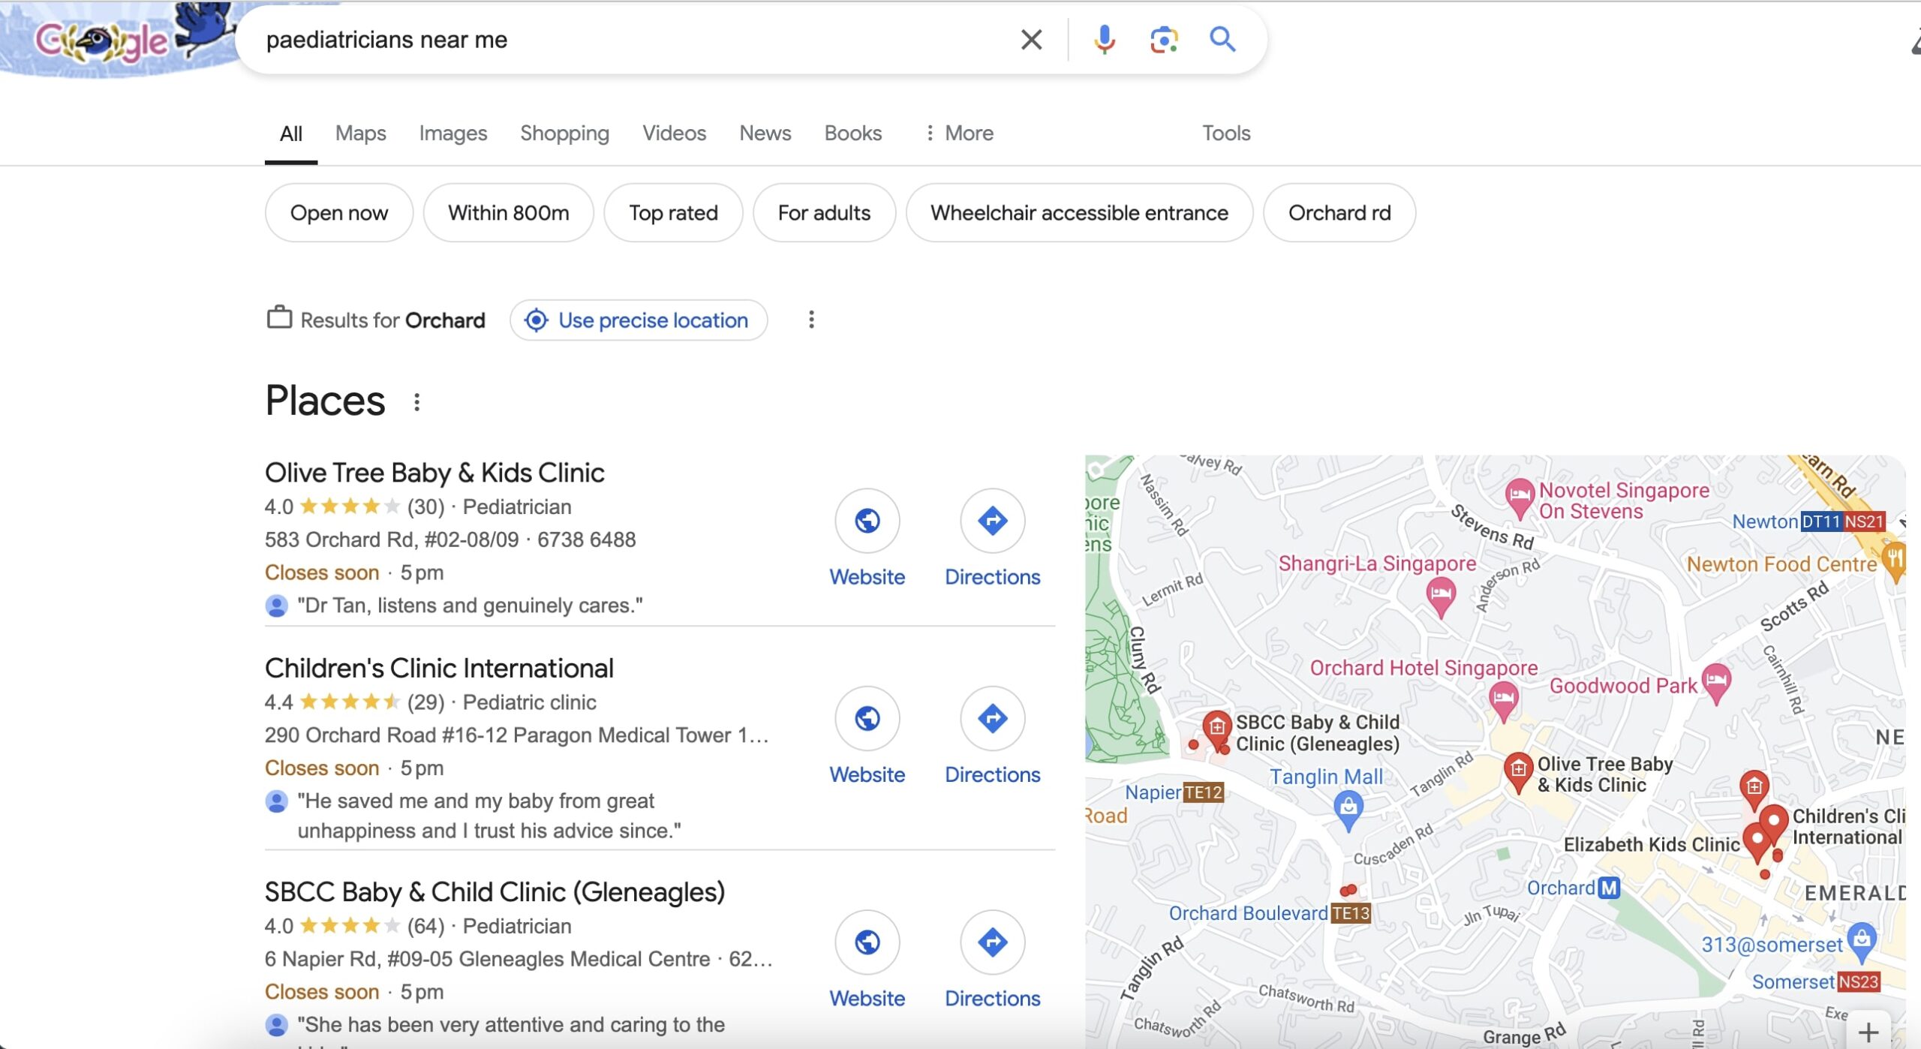
Task: Select the Goodwood Park hotel map pin
Action: 1716,684
